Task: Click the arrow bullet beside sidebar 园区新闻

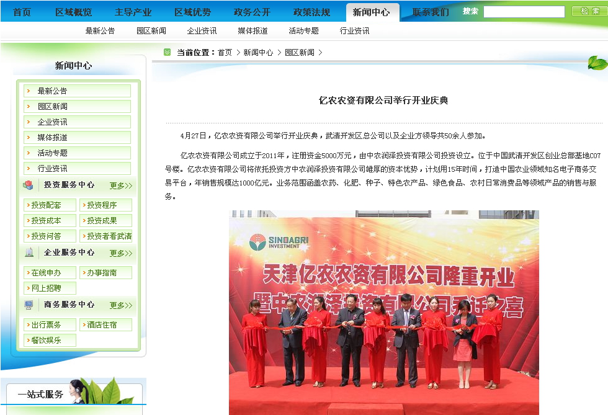Action: coord(29,106)
